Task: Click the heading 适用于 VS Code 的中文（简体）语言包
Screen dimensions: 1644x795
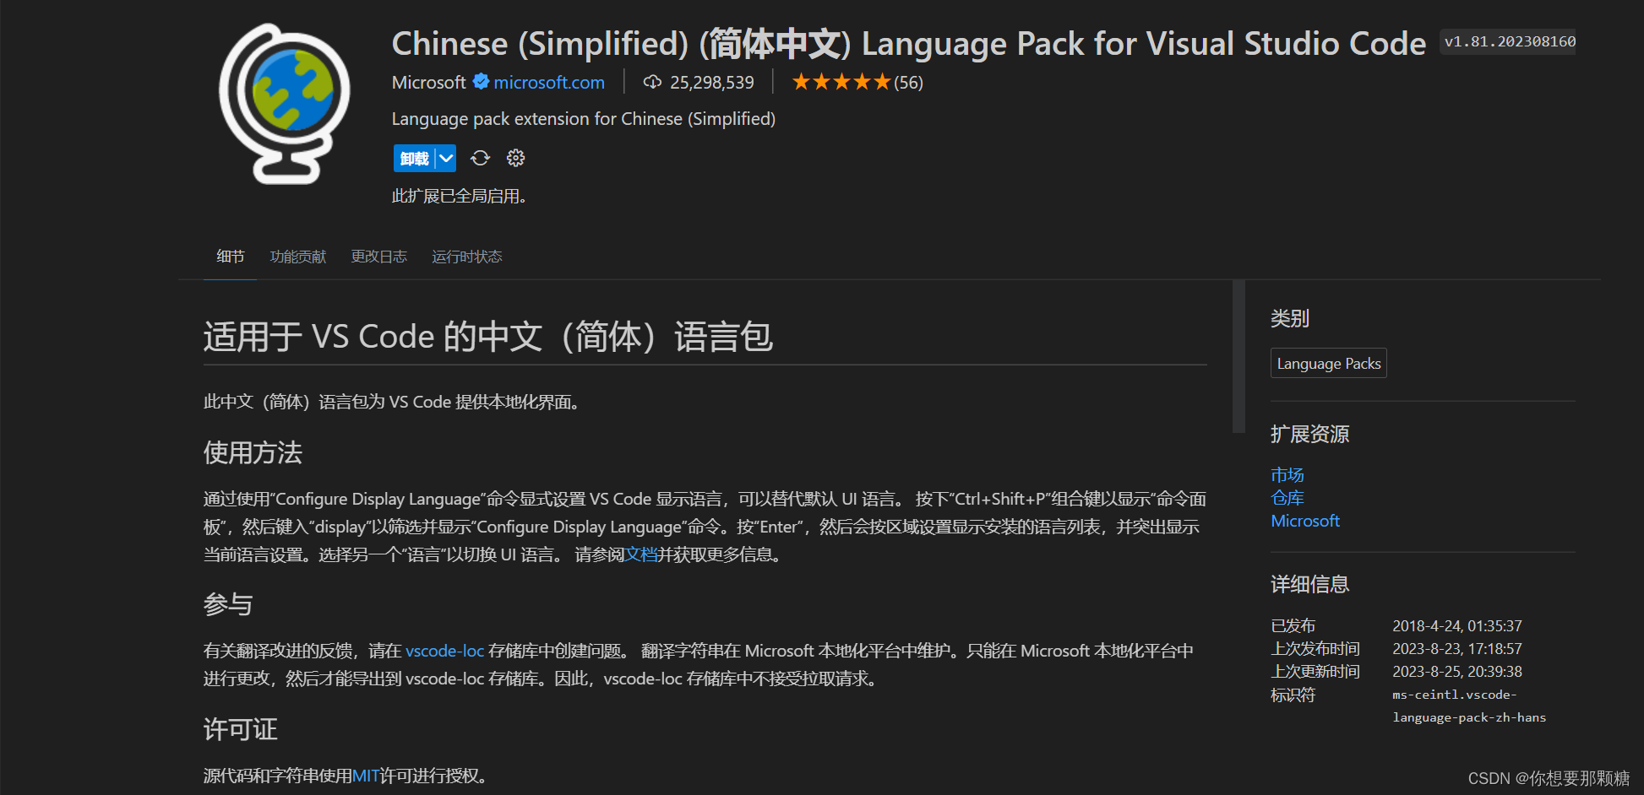Action: pos(488,337)
